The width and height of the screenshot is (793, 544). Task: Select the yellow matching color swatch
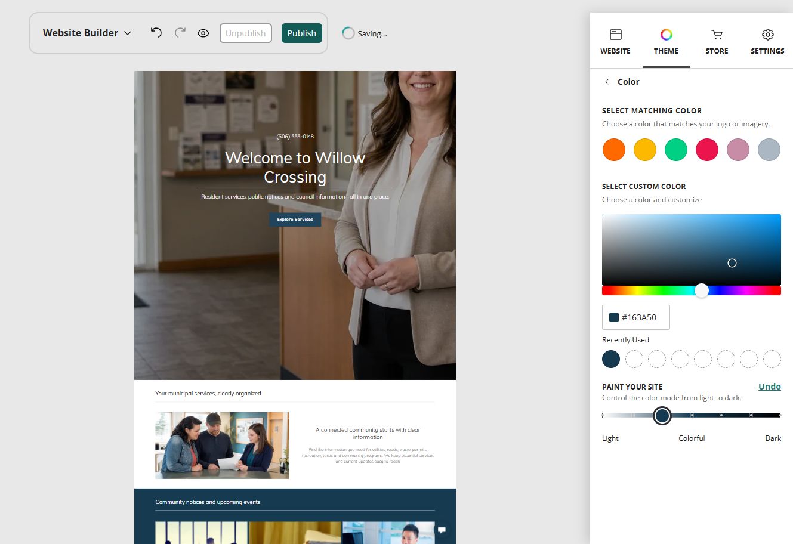pyautogui.click(x=645, y=150)
